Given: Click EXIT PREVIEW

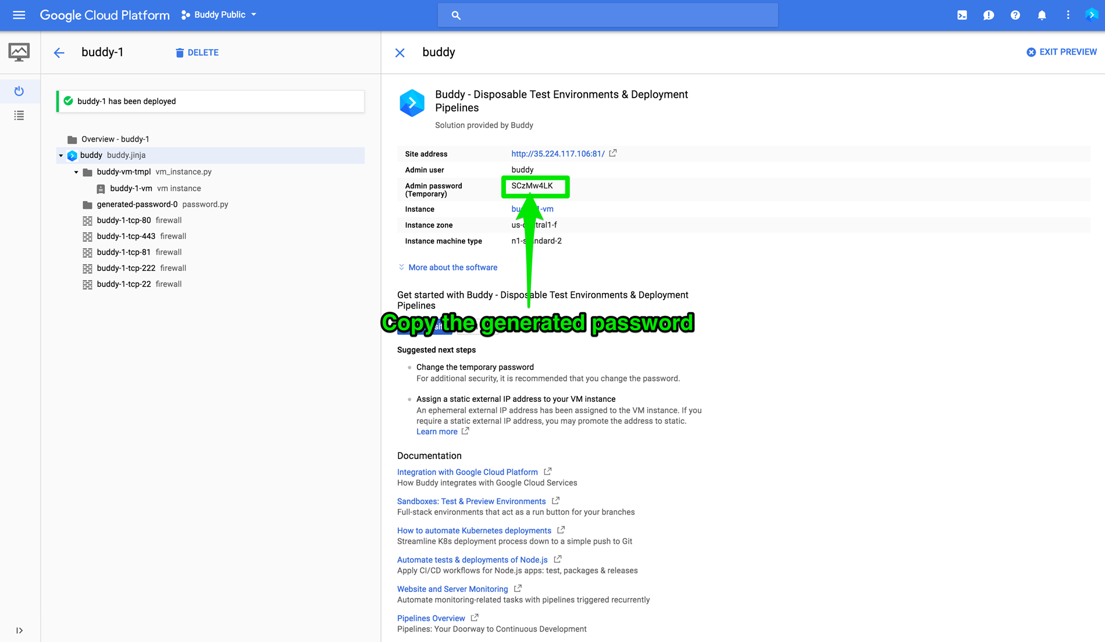Looking at the screenshot, I should (1061, 52).
